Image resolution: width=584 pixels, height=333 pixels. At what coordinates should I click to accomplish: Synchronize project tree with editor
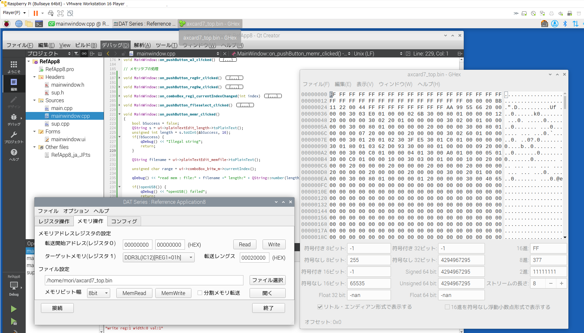point(84,54)
